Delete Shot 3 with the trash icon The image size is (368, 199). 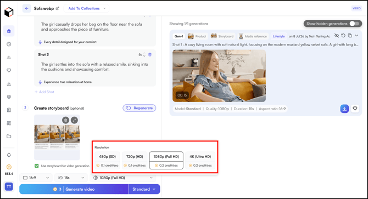[150, 55]
